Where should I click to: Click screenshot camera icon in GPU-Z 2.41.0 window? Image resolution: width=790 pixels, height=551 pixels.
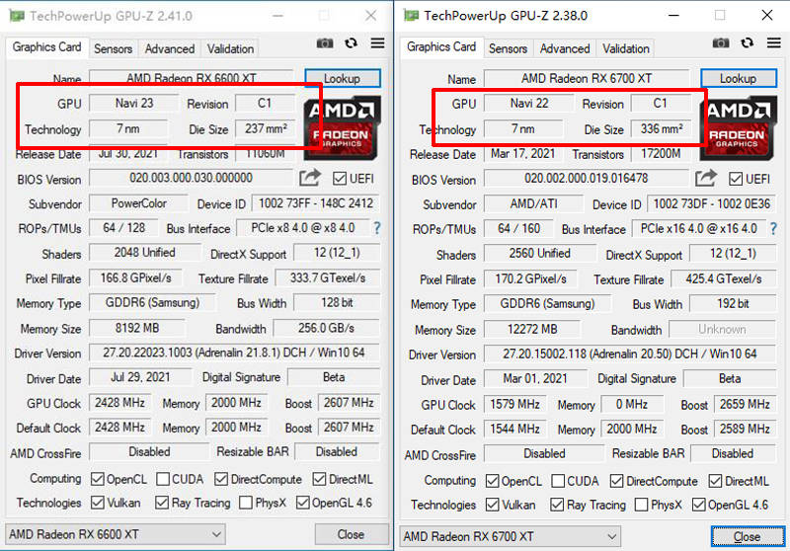pos(325,43)
